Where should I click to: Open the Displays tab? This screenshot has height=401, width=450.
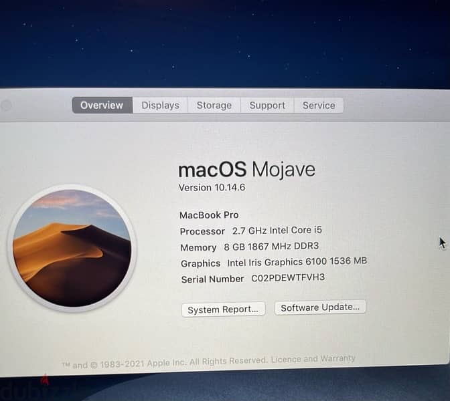[160, 106]
